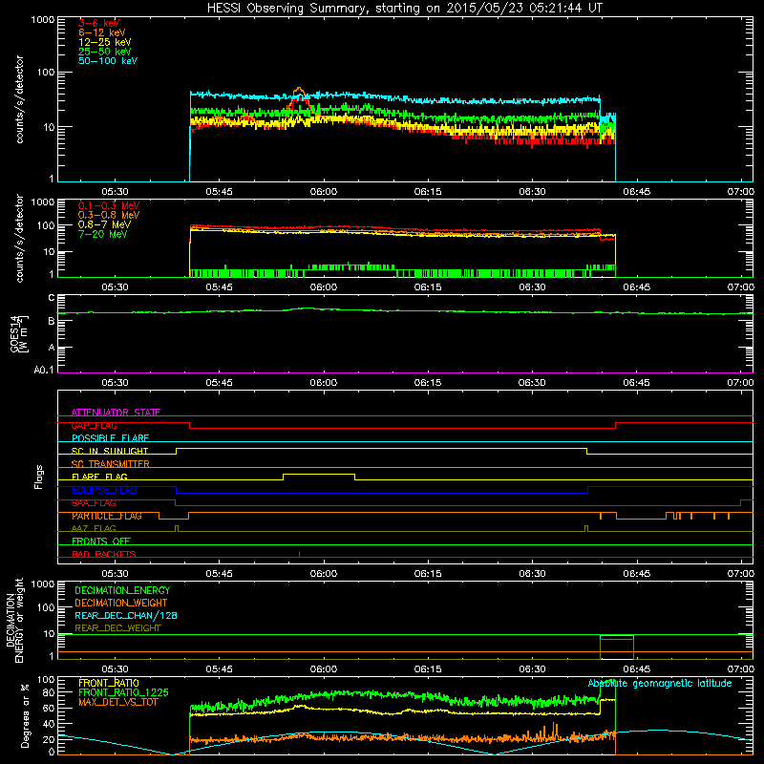Select the PARTICLE_FLAG label
This screenshot has height=764, width=764.
click(x=107, y=516)
